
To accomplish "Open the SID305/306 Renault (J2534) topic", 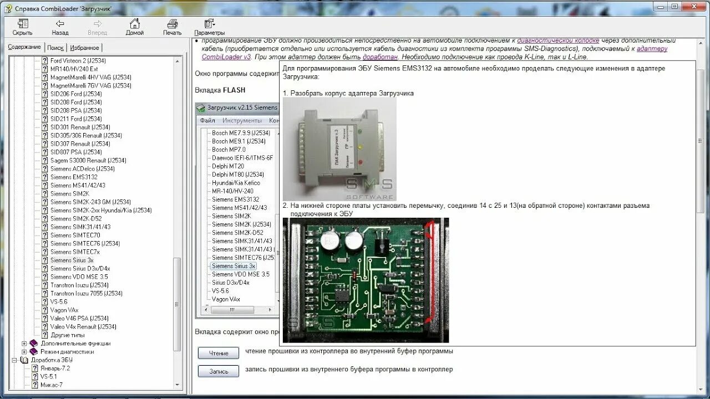I will coord(86,135).
